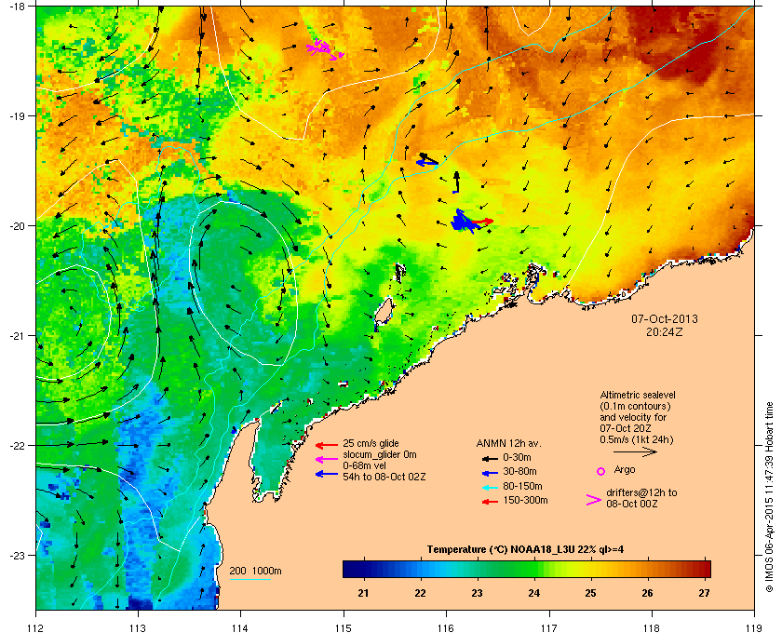This screenshot has height=633, width=782.
Task: Click the blue 30-80m ANMN arrow
Action: [x=490, y=473]
